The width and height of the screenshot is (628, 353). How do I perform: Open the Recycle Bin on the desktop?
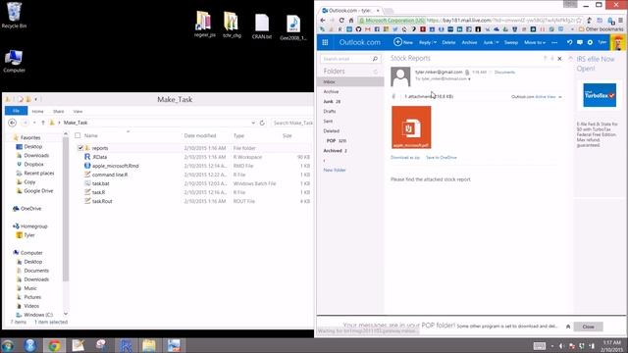14,16
